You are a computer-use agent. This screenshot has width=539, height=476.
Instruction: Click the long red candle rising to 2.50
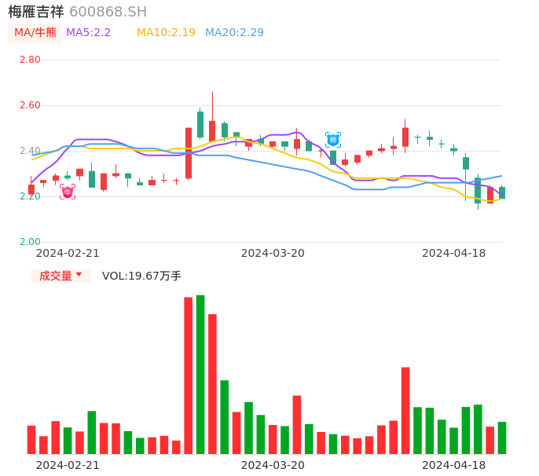click(x=189, y=153)
